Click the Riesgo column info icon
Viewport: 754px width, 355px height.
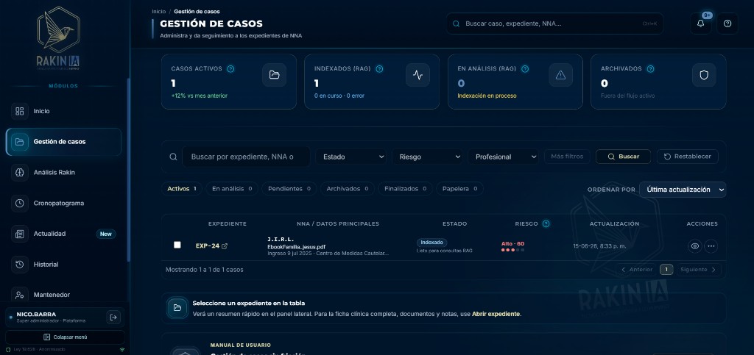coord(546,224)
